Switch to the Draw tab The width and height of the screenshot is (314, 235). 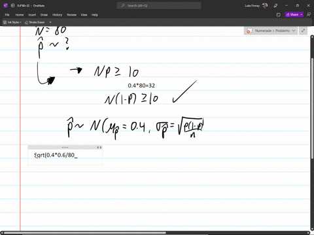(x=44, y=15)
